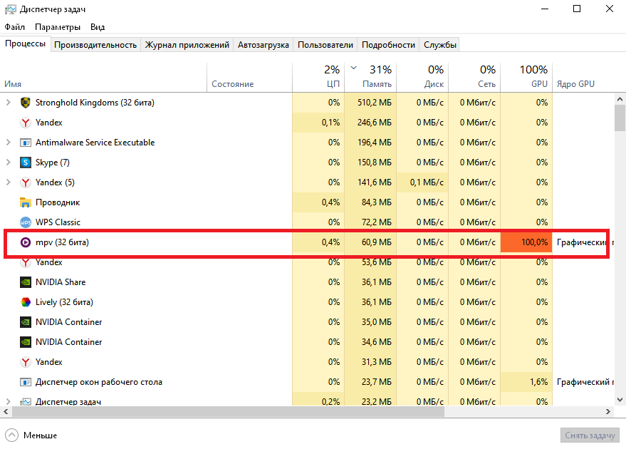Click the 246,6 МБ memory value
The width and height of the screenshot is (626, 449).
pos(374,123)
